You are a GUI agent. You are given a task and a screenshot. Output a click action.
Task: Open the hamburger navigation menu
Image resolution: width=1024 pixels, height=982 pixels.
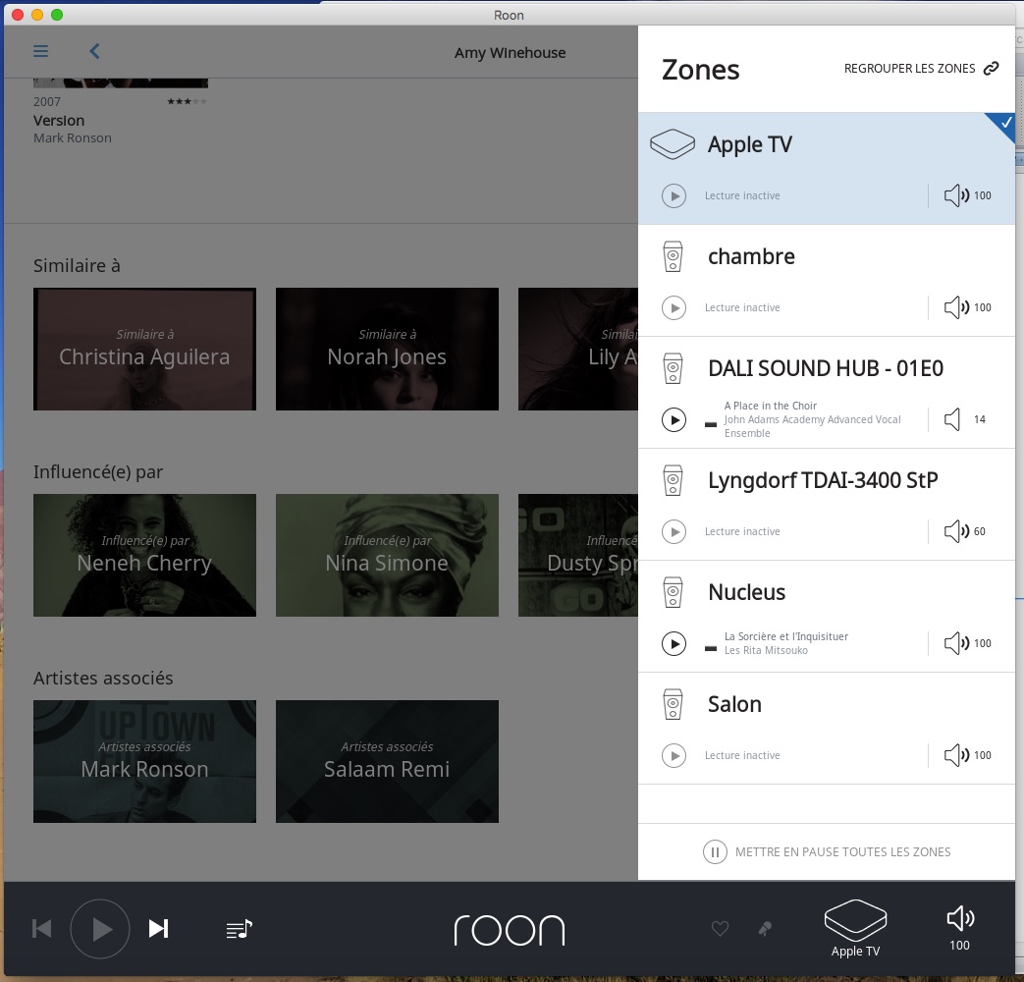point(40,51)
